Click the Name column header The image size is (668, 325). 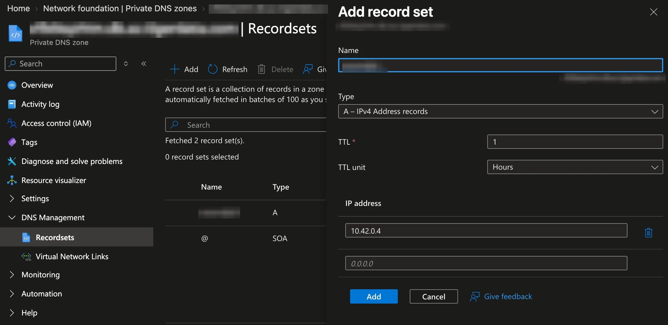[211, 187]
